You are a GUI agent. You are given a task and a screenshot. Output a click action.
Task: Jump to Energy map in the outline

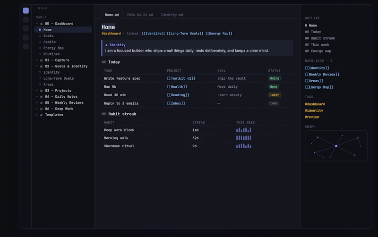(318, 51)
